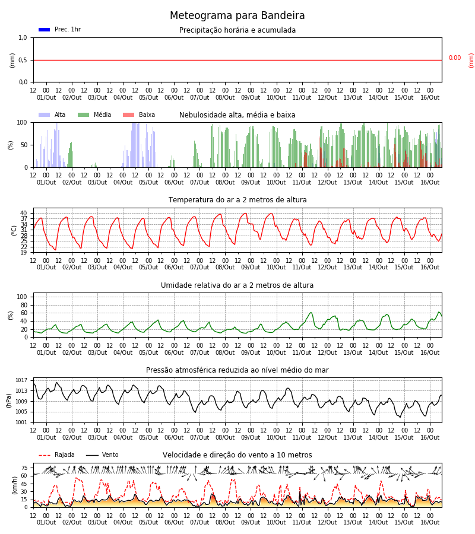Click the black Vento legend line
The height and width of the screenshot is (534, 475).
click(92, 455)
